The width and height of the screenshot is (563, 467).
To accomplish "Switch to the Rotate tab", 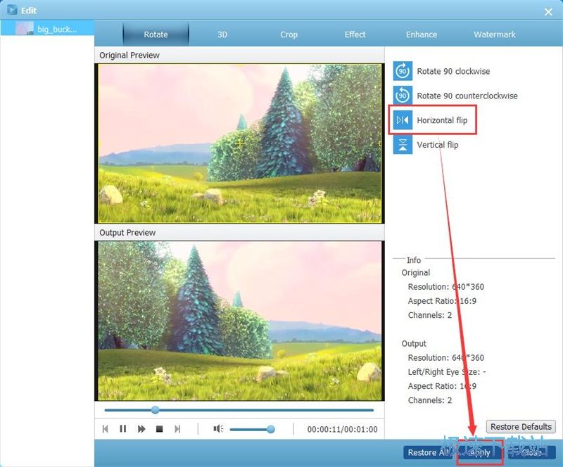I will coord(156,34).
